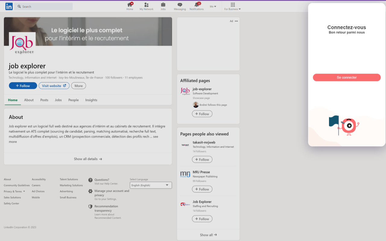This screenshot has width=386, height=241.
Task: Click the LinkedIn logo icon
Action: pos(9,6)
